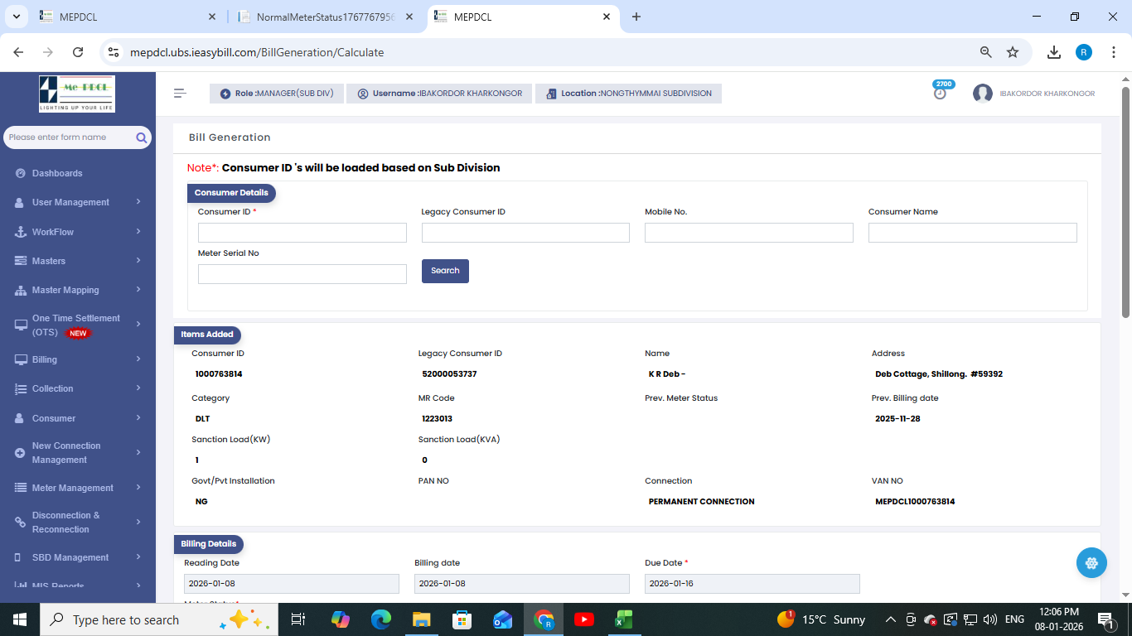Bookmark this page with the star icon
Image resolution: width=1132 pixels, height=636 pixels.
pos(1013,52)
